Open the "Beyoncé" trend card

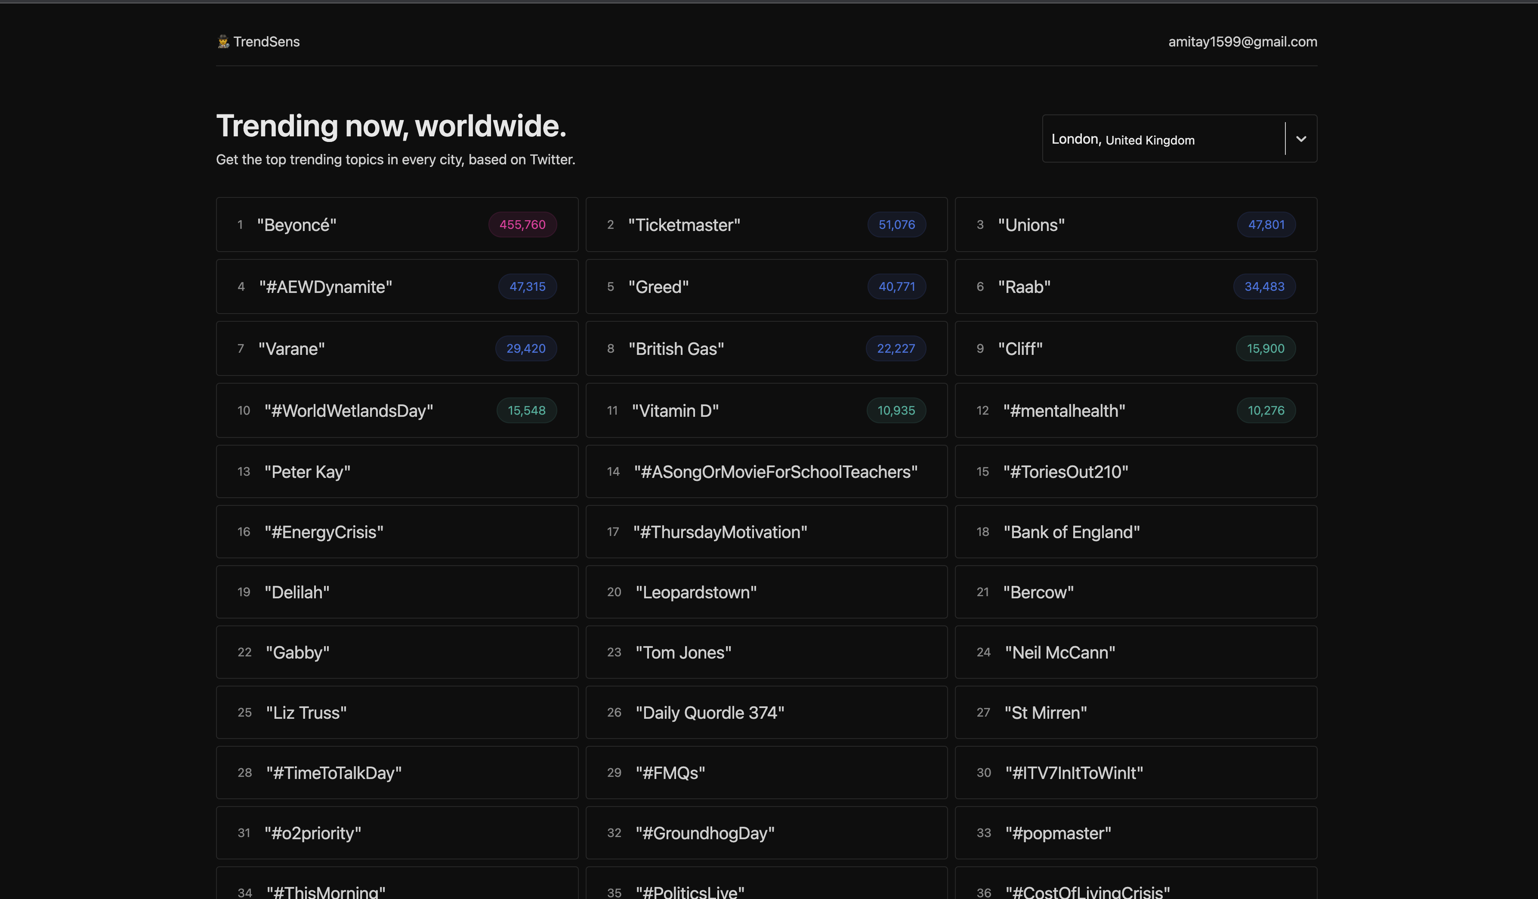coord(397,225)
